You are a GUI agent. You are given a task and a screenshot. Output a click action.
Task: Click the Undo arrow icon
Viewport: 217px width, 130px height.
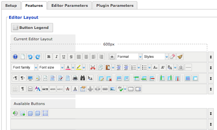30,56
